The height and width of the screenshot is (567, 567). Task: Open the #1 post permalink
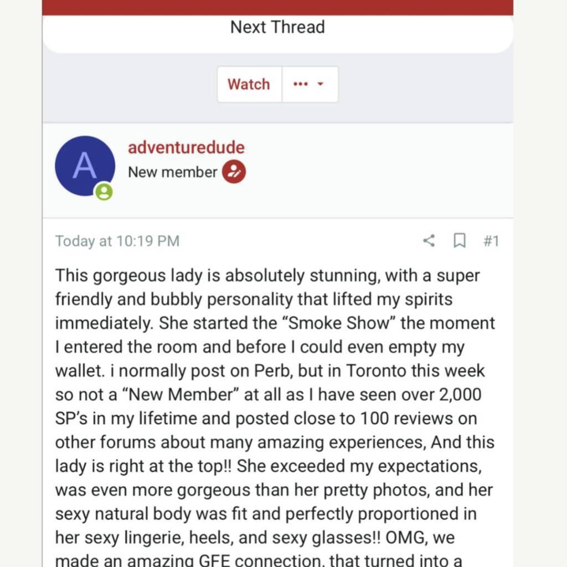(491, 241)
